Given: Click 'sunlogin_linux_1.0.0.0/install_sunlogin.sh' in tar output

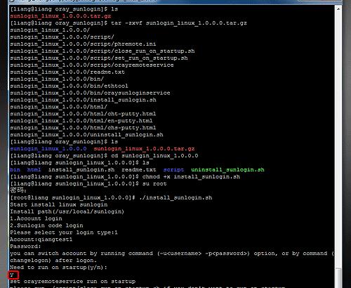Looking at the screenshot, I should click(83, 100).
